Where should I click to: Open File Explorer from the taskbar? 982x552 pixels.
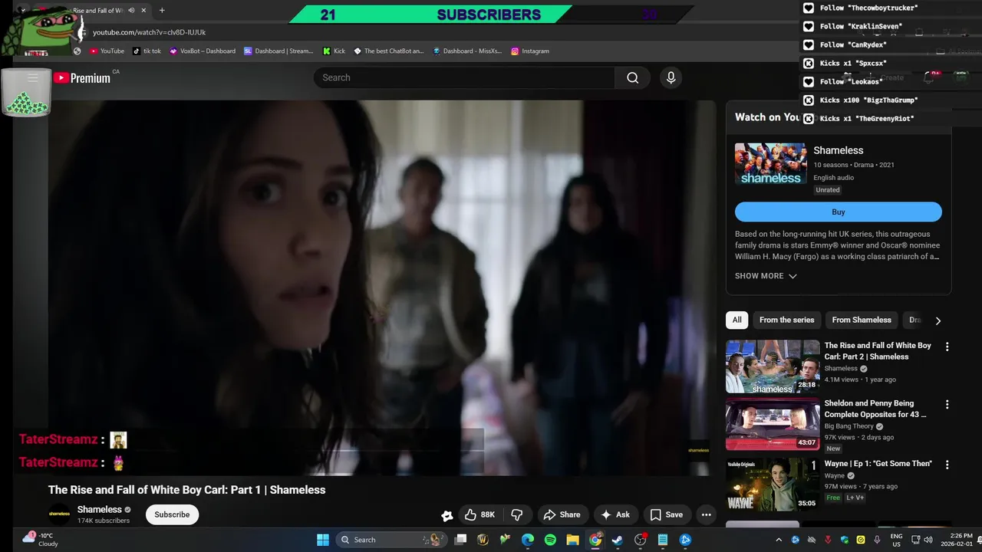click(x=572, y=540)
